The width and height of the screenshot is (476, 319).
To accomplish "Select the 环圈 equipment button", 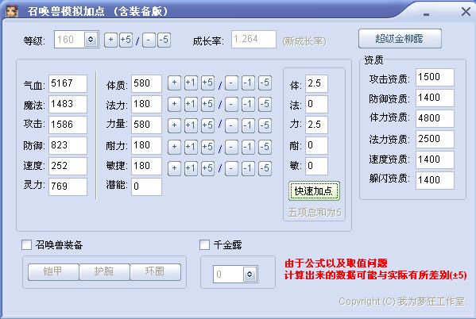I will 155,271.
